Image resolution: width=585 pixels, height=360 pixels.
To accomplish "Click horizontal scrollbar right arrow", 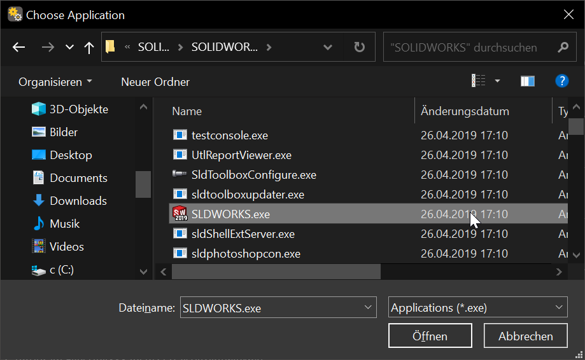I will (x=558, y=272).
